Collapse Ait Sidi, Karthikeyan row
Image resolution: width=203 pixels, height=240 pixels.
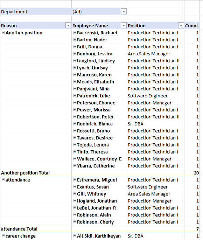[x=75, y=236]
